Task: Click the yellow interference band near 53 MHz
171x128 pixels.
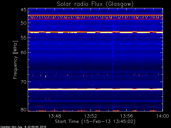Action: (95, 32)
